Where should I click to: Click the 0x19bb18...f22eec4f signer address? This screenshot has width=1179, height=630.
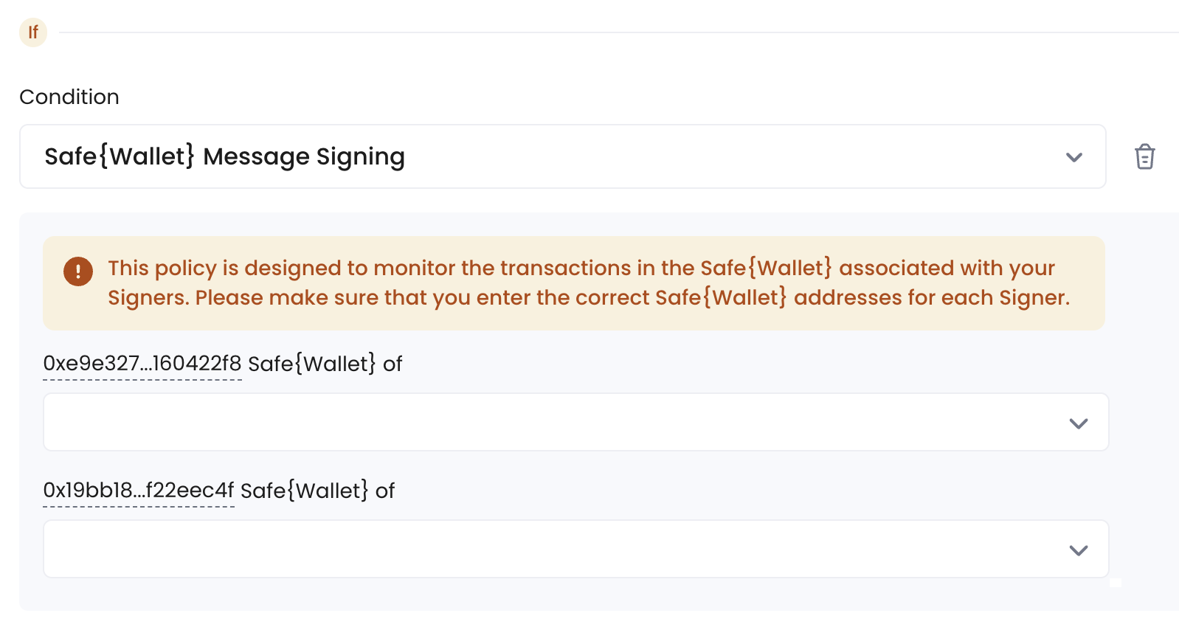pyautogui.click(x=139, y=491)
